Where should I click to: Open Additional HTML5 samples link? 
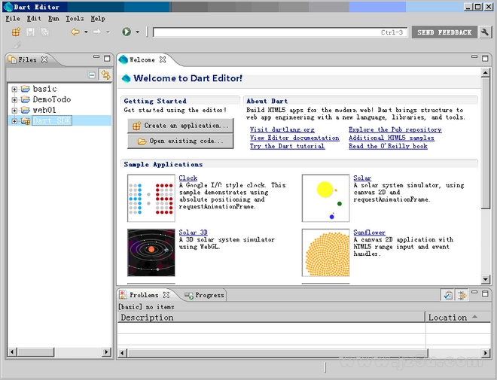coord(392,138)
